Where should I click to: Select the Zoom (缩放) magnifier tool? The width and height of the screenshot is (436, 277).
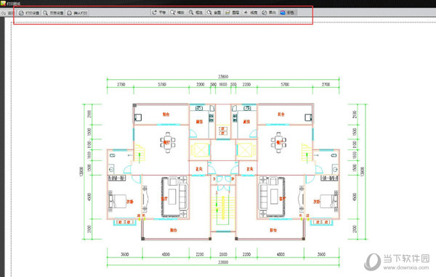point(177,12)
